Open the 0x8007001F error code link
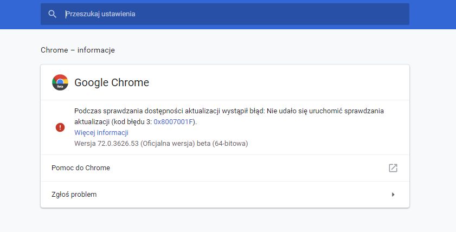 174,122
